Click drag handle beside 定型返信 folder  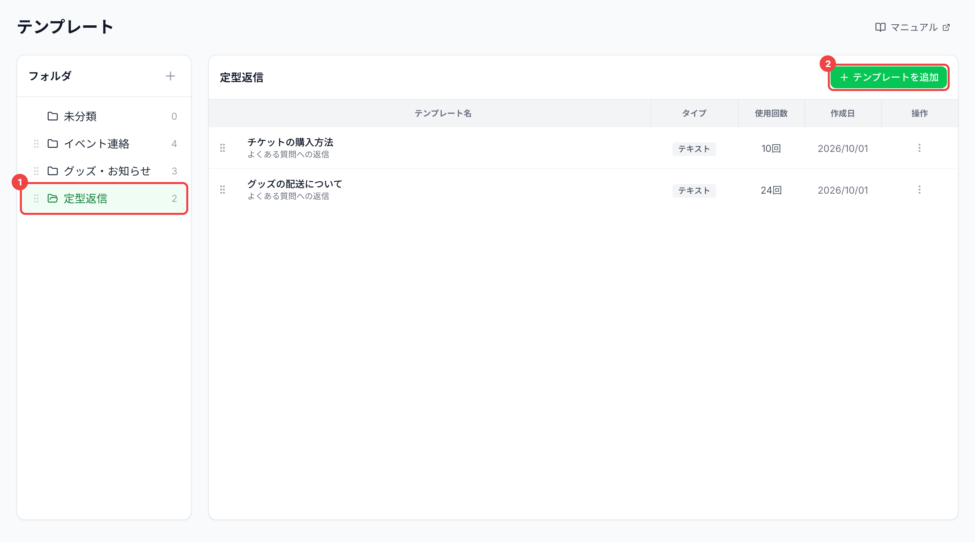coord(36,198)
